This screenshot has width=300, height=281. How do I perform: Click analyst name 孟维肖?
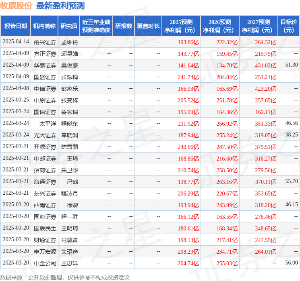[70, 42]
